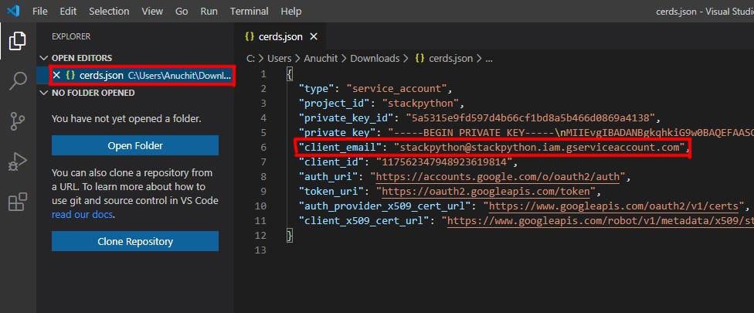Open the oauth2.googleapis.com/token link

click(x=486, y=192)
